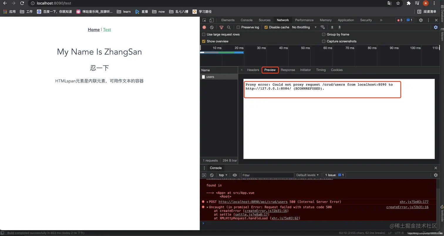444x236 pixels.
Task: Open the translate icon in the address bar
Action: 389,3
